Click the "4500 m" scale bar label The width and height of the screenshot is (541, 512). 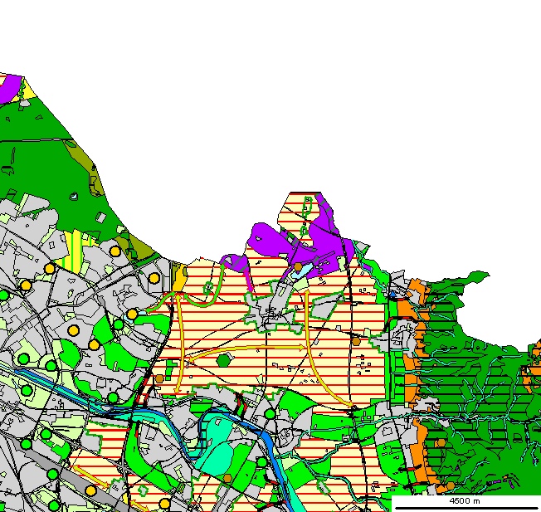464,500
